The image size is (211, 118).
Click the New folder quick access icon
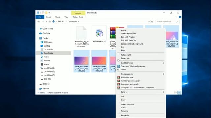(x=46, y=13)
